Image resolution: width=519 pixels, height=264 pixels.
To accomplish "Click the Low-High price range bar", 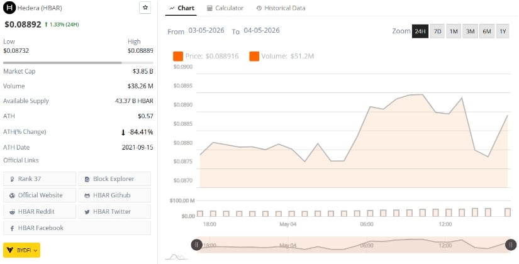I will pos(78,62).
